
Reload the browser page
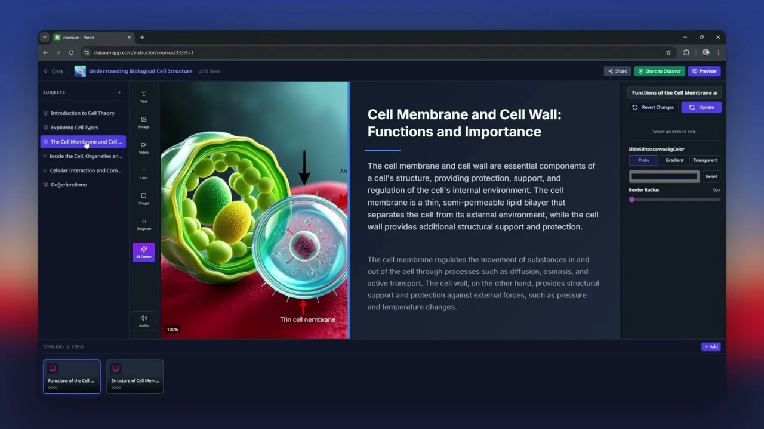point(71,52)
